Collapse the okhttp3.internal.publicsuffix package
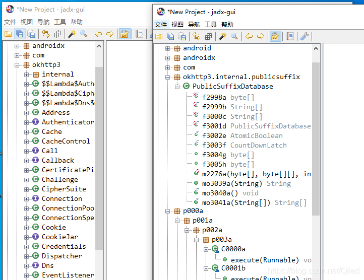Image resolution: width=364 pixels, height=280 pixels. (x=167, y=77)
